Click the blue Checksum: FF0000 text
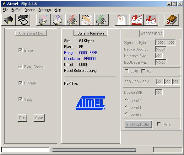The width and height of the screenshot is (184, 155). [x=80, y=58]
